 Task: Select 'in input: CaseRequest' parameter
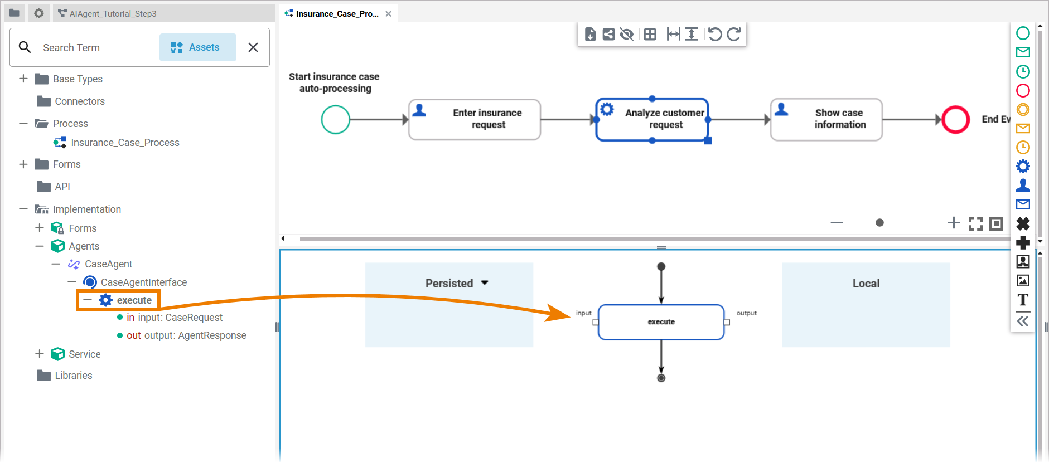point(170,318)
